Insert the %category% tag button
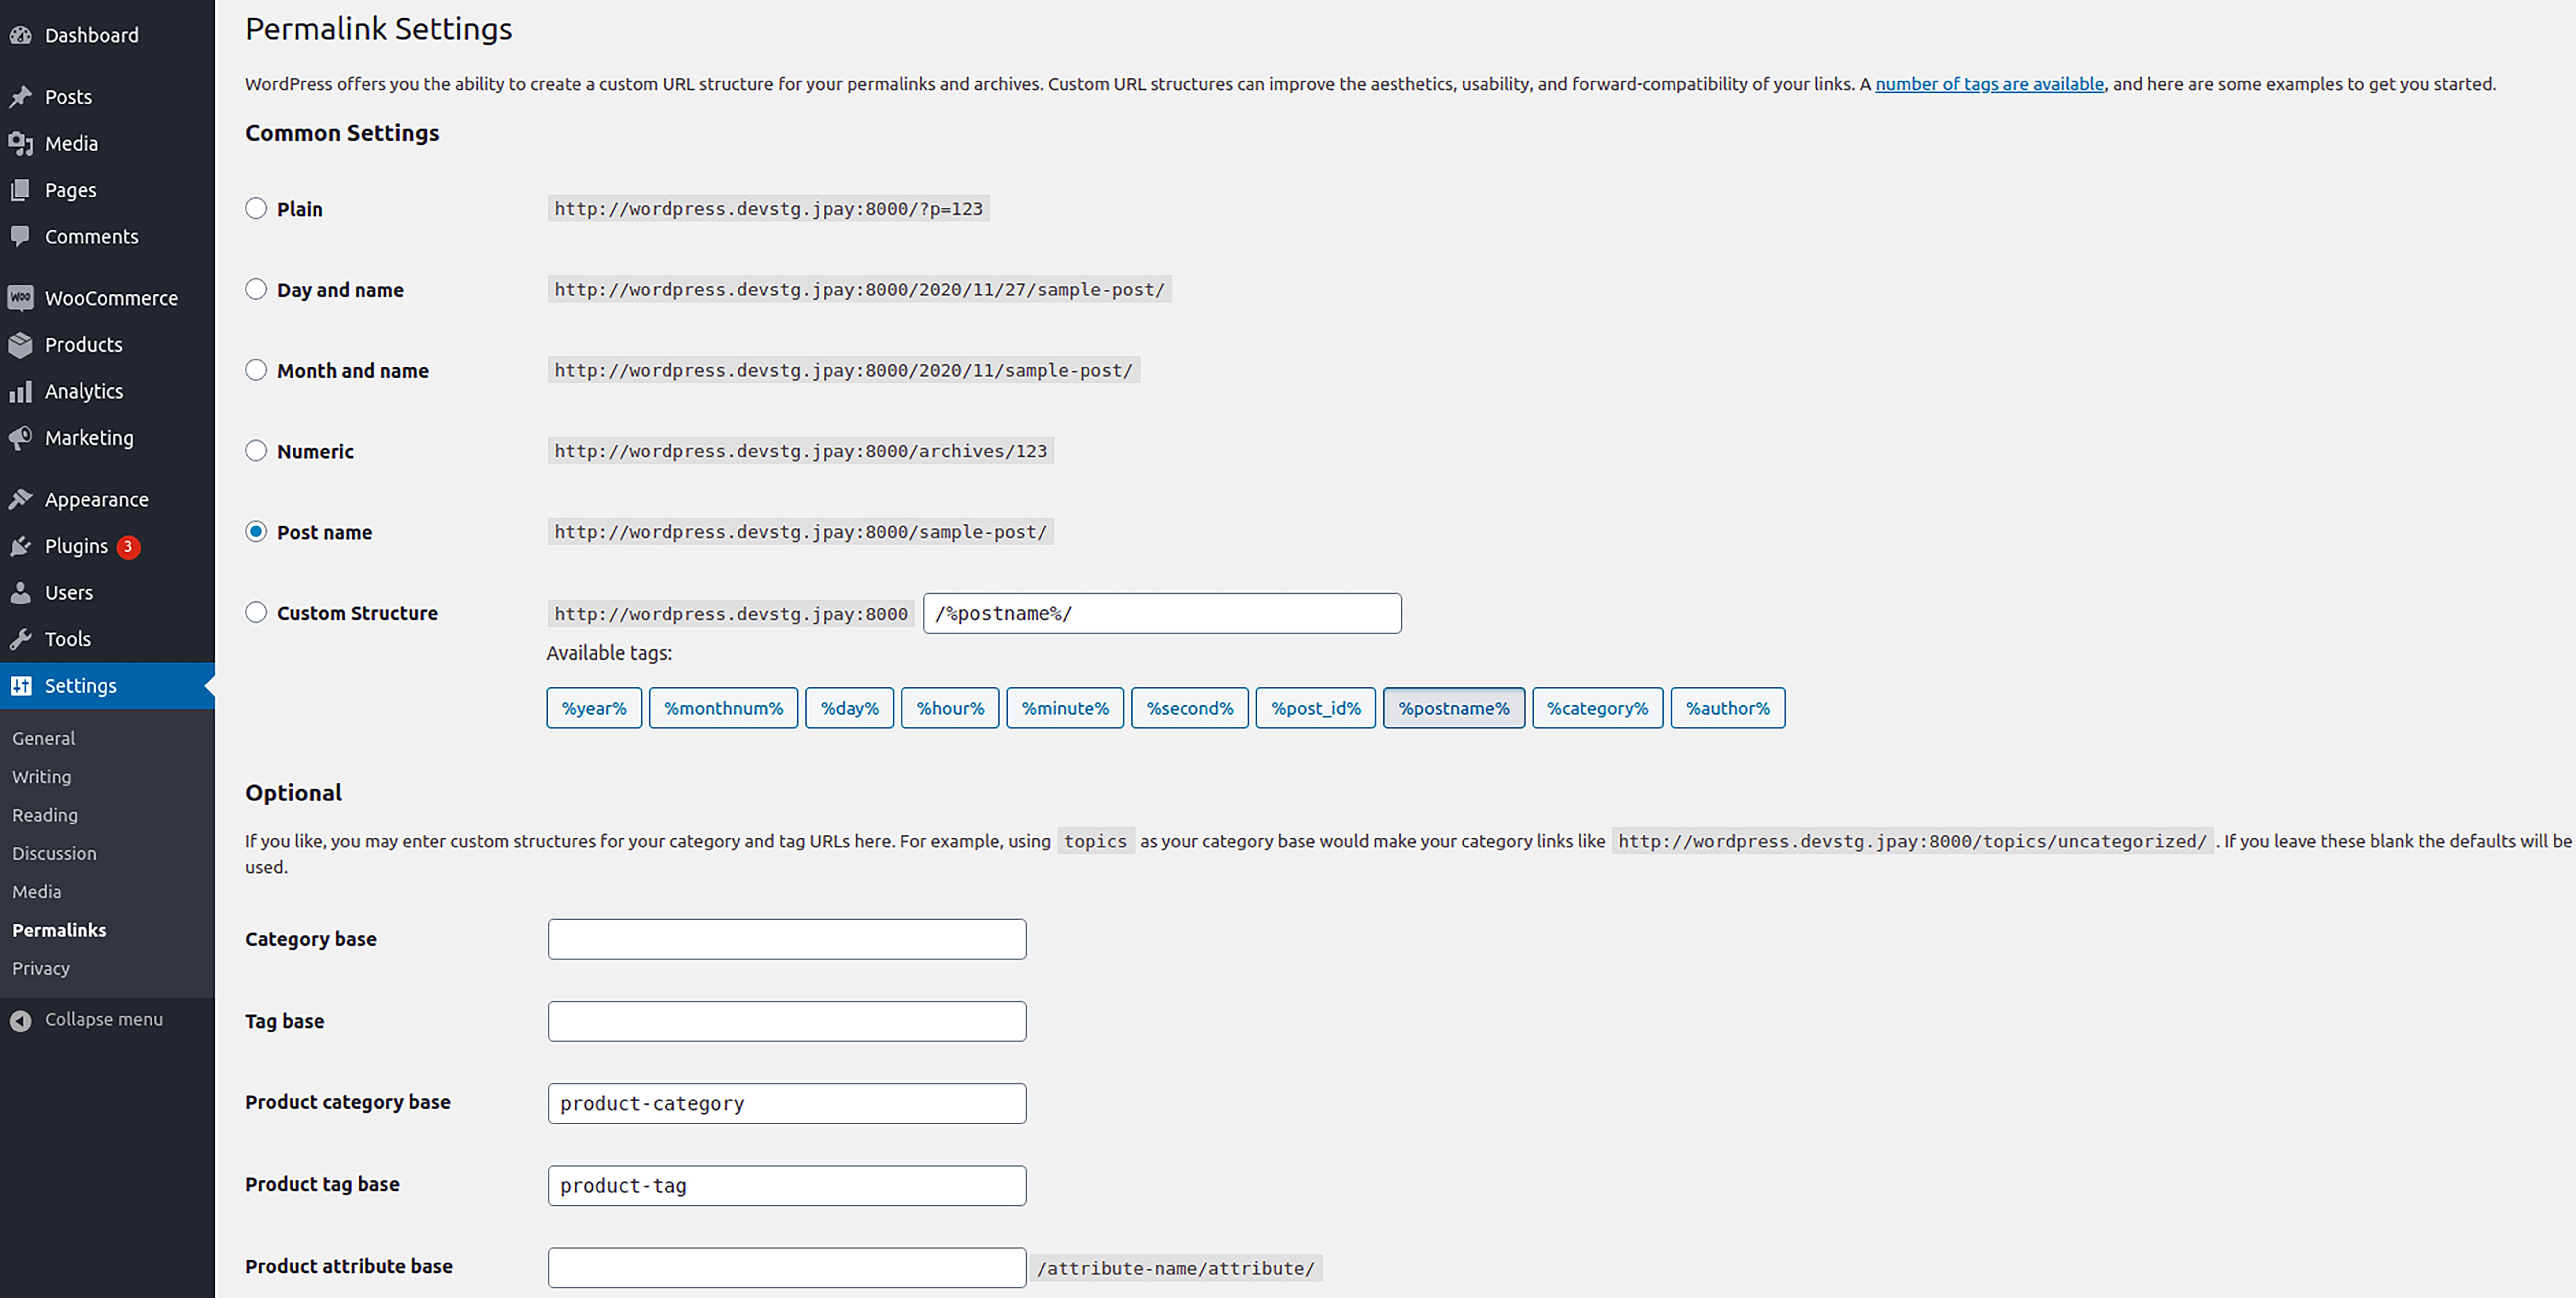Screen dimensions: 2576x1298 pos(1597,708)
